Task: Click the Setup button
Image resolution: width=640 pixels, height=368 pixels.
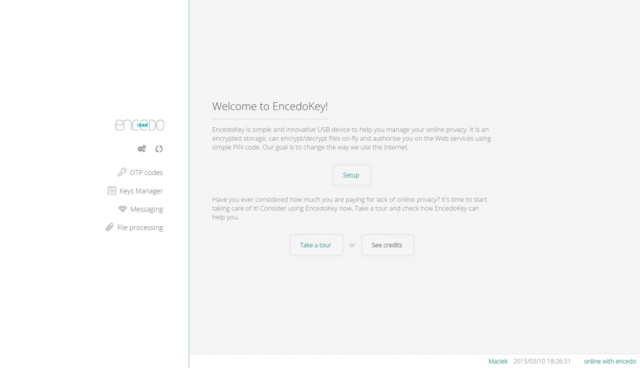Action: (351, 175)
